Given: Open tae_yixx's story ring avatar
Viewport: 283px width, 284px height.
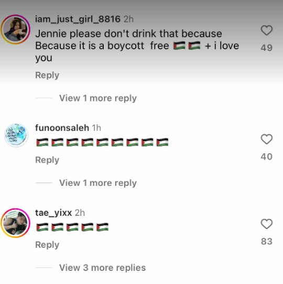Looking at the screenshot, I should (x=16, y=223).
